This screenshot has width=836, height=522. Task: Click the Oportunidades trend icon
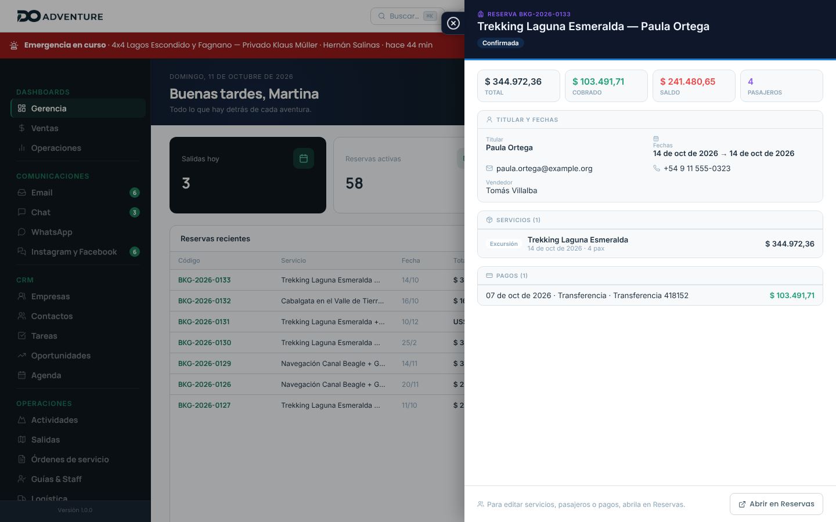point(21,356)
